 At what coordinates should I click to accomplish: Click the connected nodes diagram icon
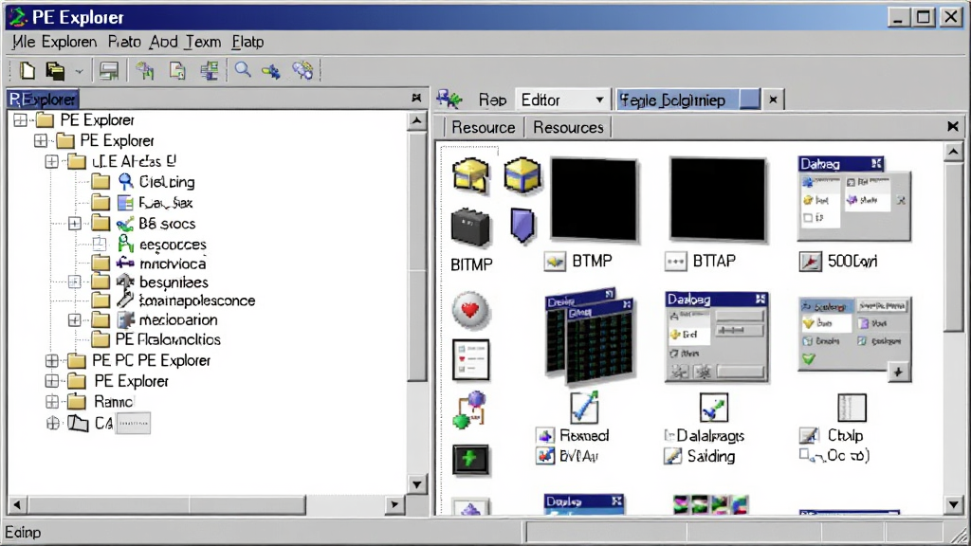click(x=469, y=409)
